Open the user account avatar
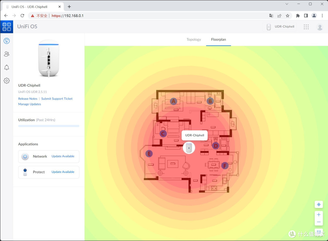Image resolution: width=328 pixels, height=241 pixels. click(319, 27)
